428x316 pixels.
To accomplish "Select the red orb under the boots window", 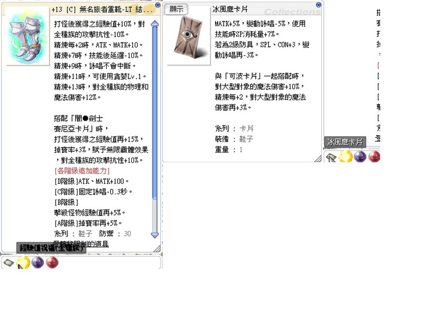I will (52, 262).
